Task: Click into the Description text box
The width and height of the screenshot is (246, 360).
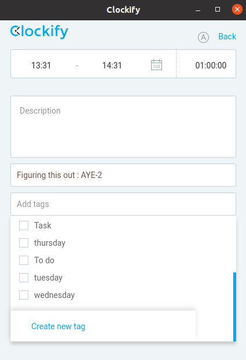Action: click(123, 127)
